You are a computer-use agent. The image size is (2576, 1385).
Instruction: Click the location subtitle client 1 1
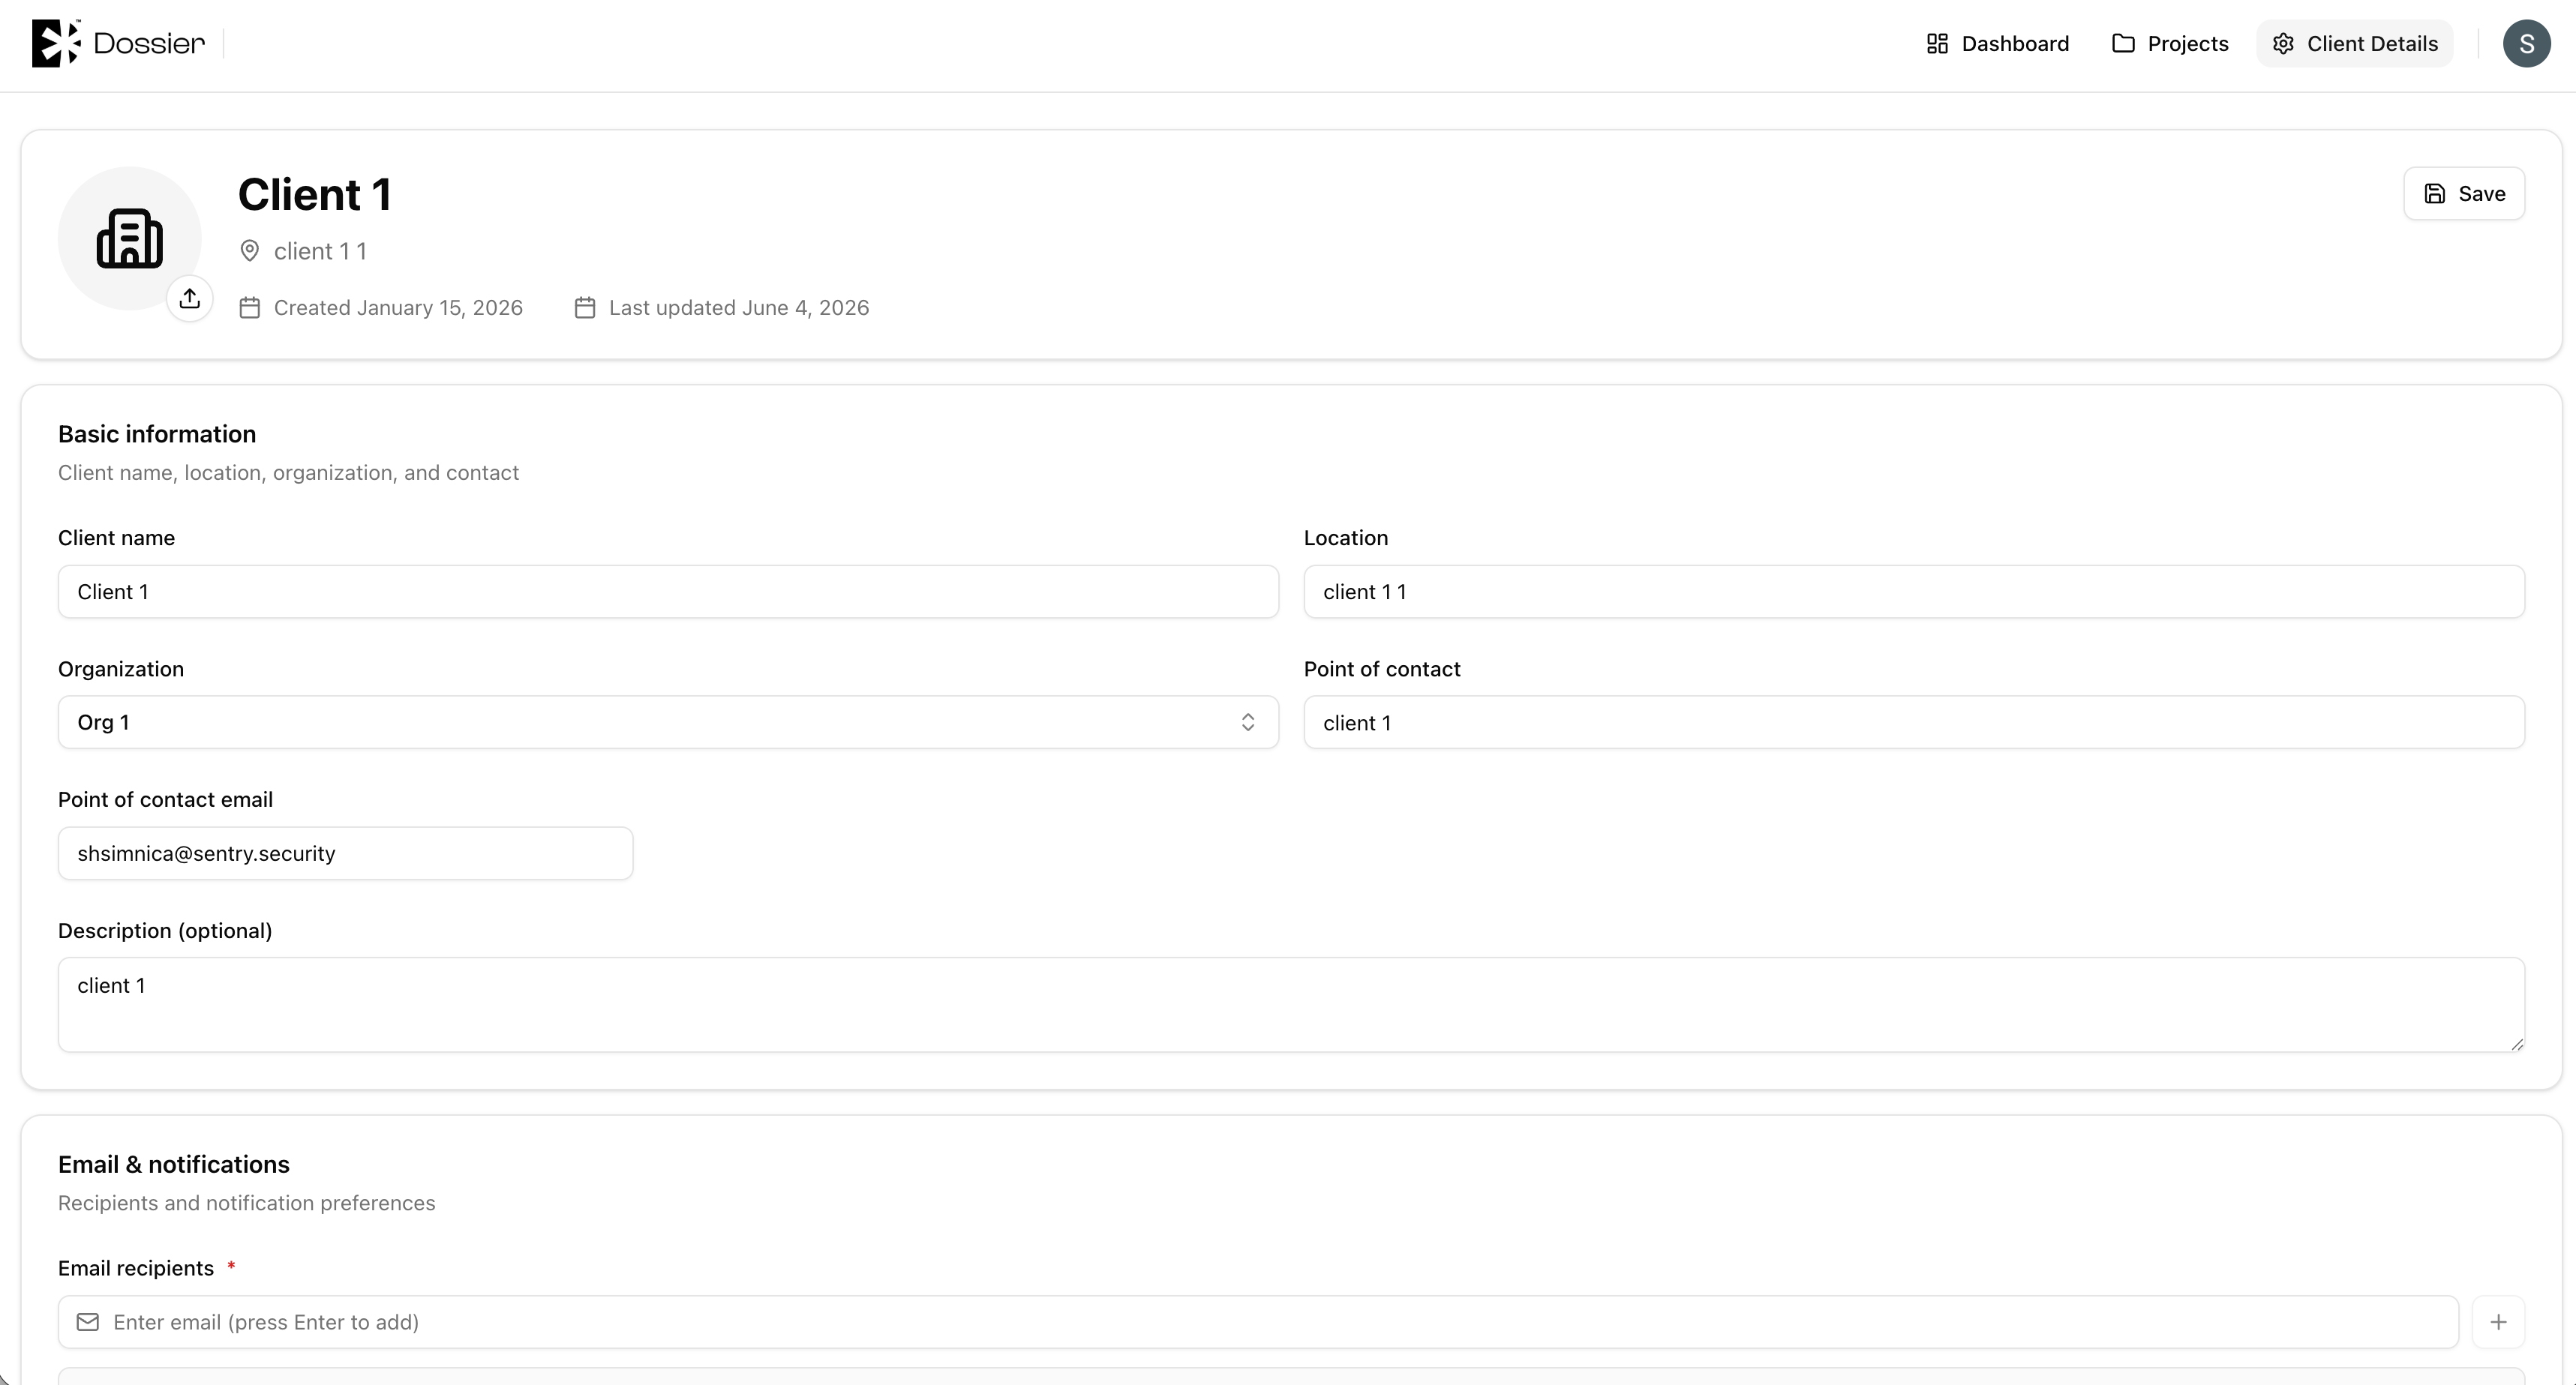(320, 250)
